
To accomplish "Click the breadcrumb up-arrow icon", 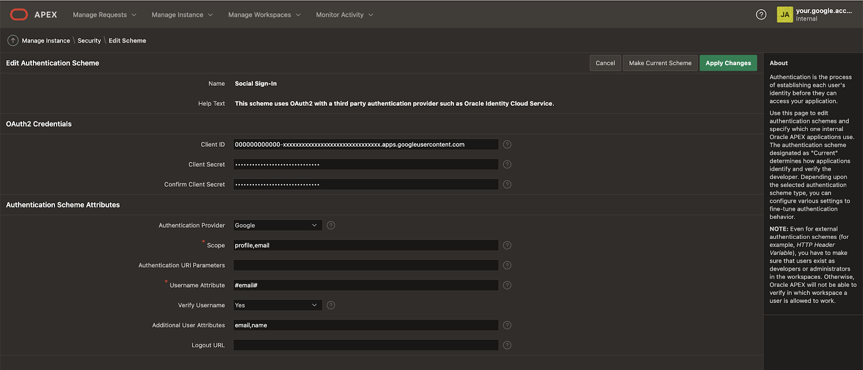I will pyautogui.click(x=13, y=40).
